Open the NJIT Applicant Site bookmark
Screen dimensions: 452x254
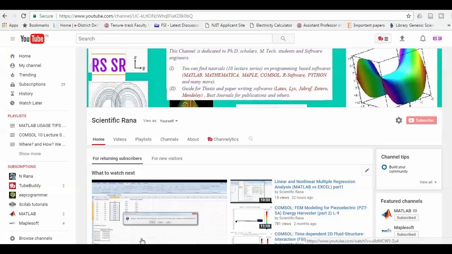tap(225, 25)
